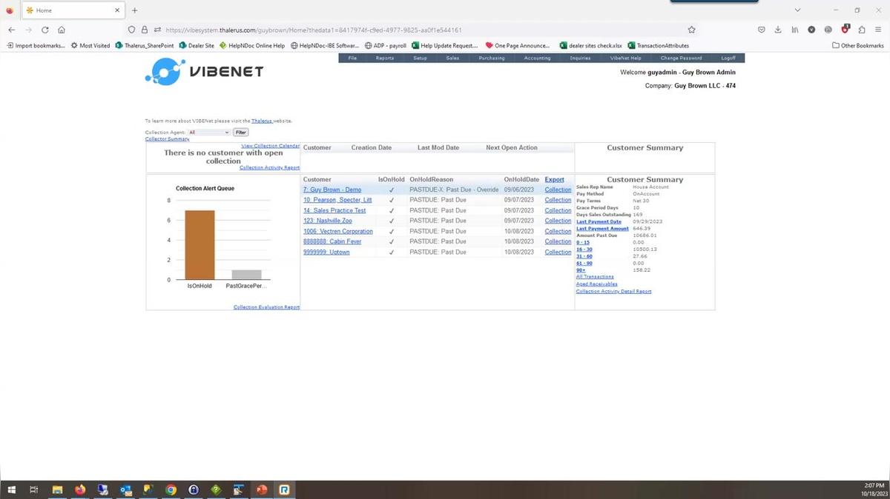Screen dimensions: 890x499
Task: Click the orange IsOnHold chart bar
Action: point(200,244)
